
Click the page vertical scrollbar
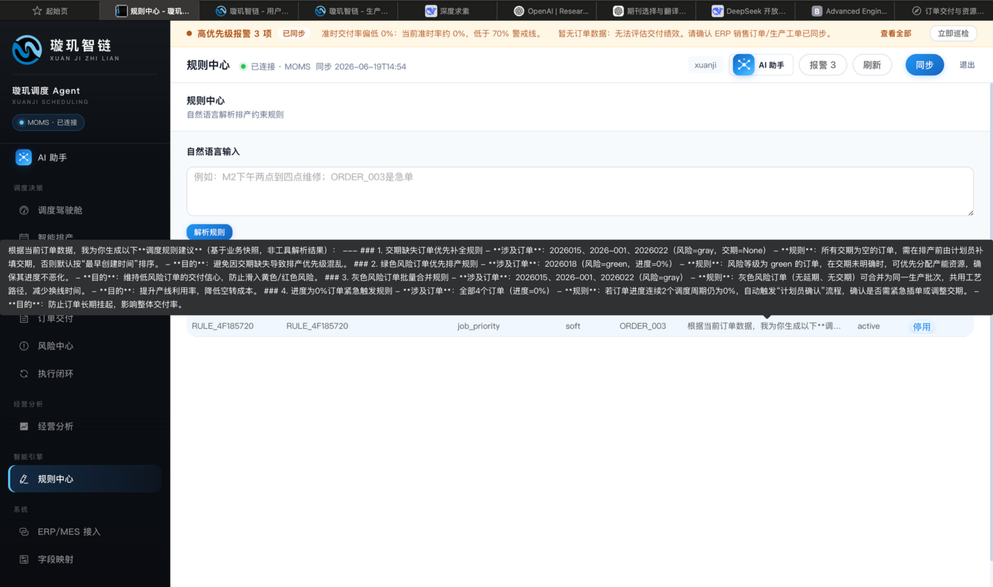click(x=991, y=321)
